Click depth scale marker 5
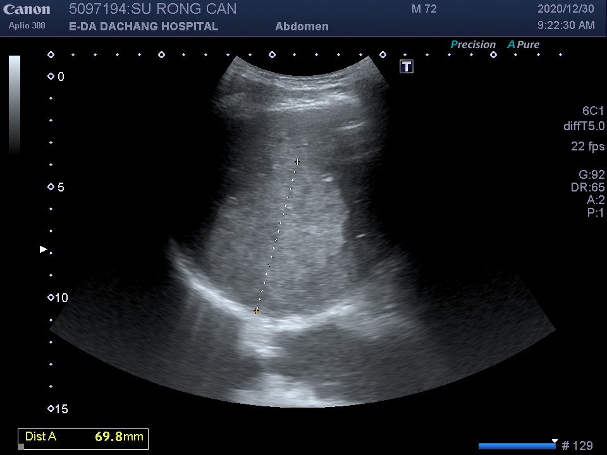Image resolution: width=607 pixels, height=455 pixels. (56, 187)
